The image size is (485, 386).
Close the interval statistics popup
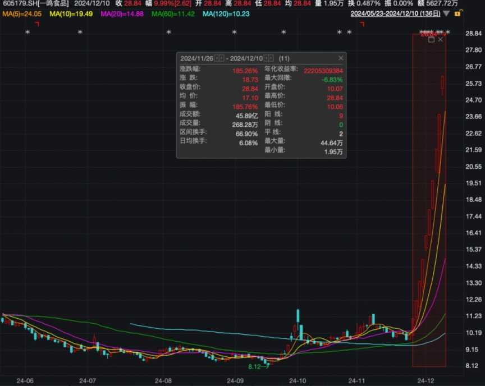click(x=340, y=58)
